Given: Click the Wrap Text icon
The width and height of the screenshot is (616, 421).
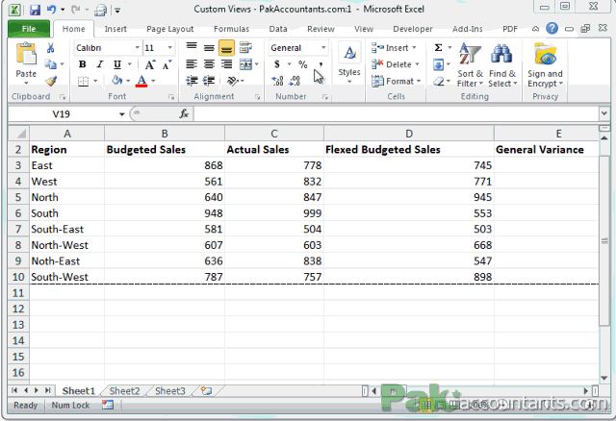Looking at the screenshot, I should click(246, 48).
